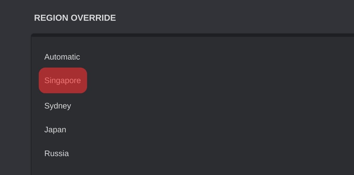Set the region override to Japan
This screenshot has height=175, width=354.
point(55,129)
